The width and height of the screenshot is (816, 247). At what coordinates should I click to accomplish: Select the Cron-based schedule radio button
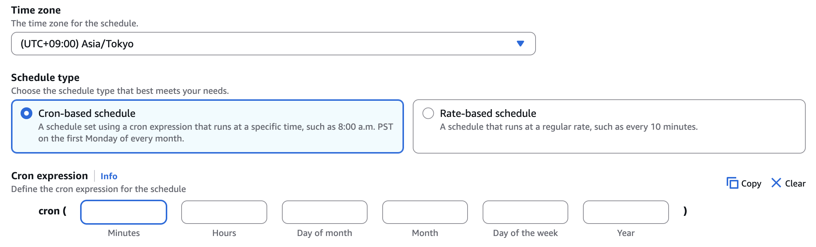26,113
